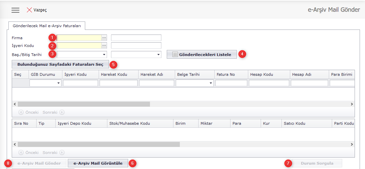Open the GİB Durumu filter dropdown

(x=58, y=83)
